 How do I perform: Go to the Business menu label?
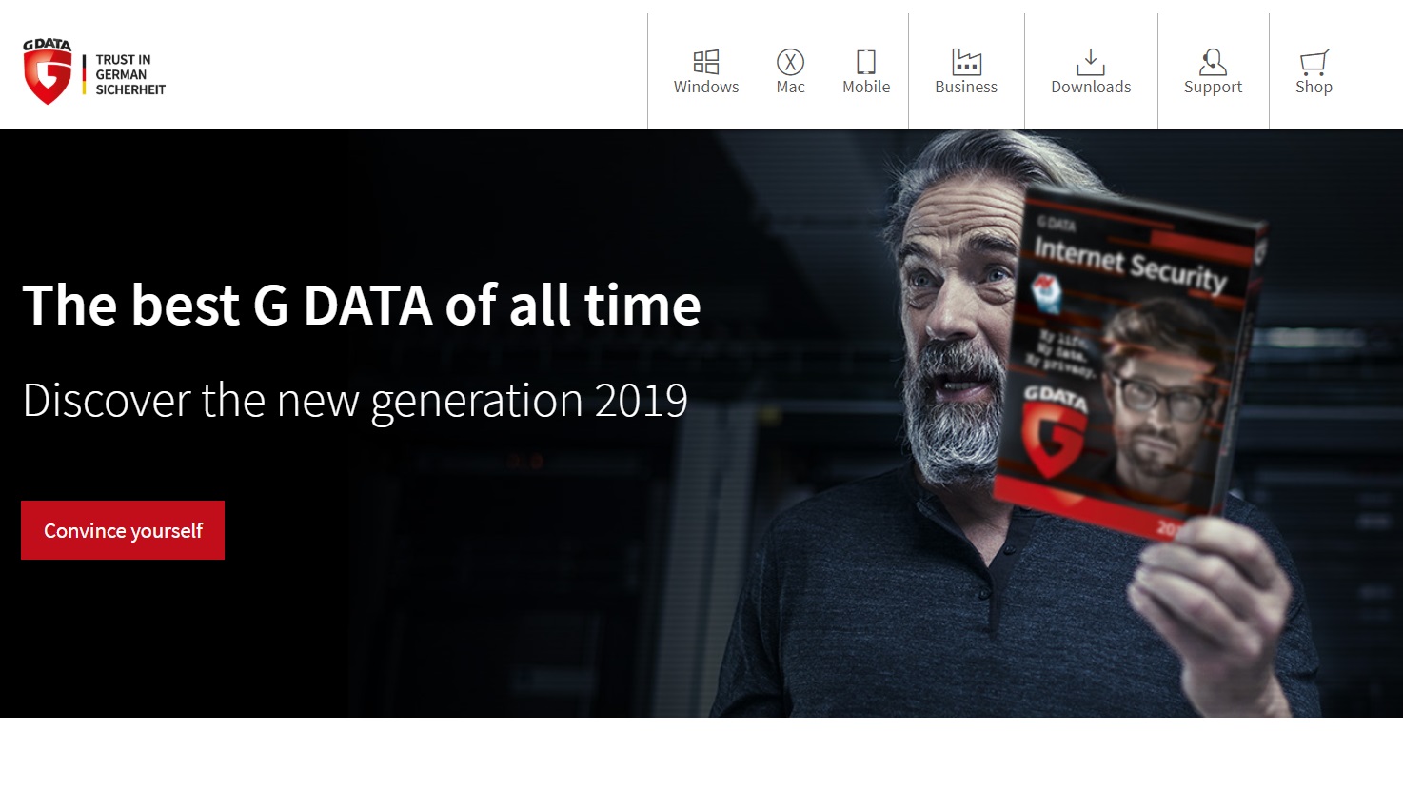[966, 87]
